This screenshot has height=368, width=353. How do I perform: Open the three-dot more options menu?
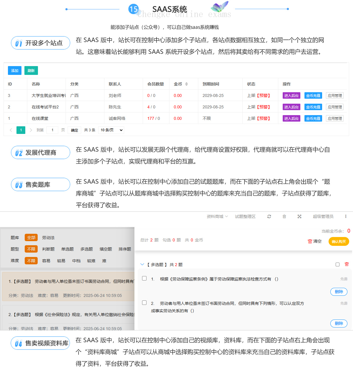(346, 216)
